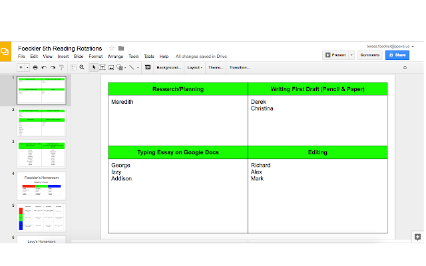Expand the Layout dropdown
This screenshot has height=266, width=426.
[194, 67]
